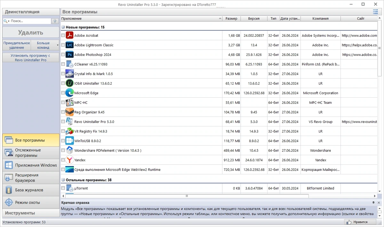
Task: Click the Yandex browser icon
Action: 69,160
